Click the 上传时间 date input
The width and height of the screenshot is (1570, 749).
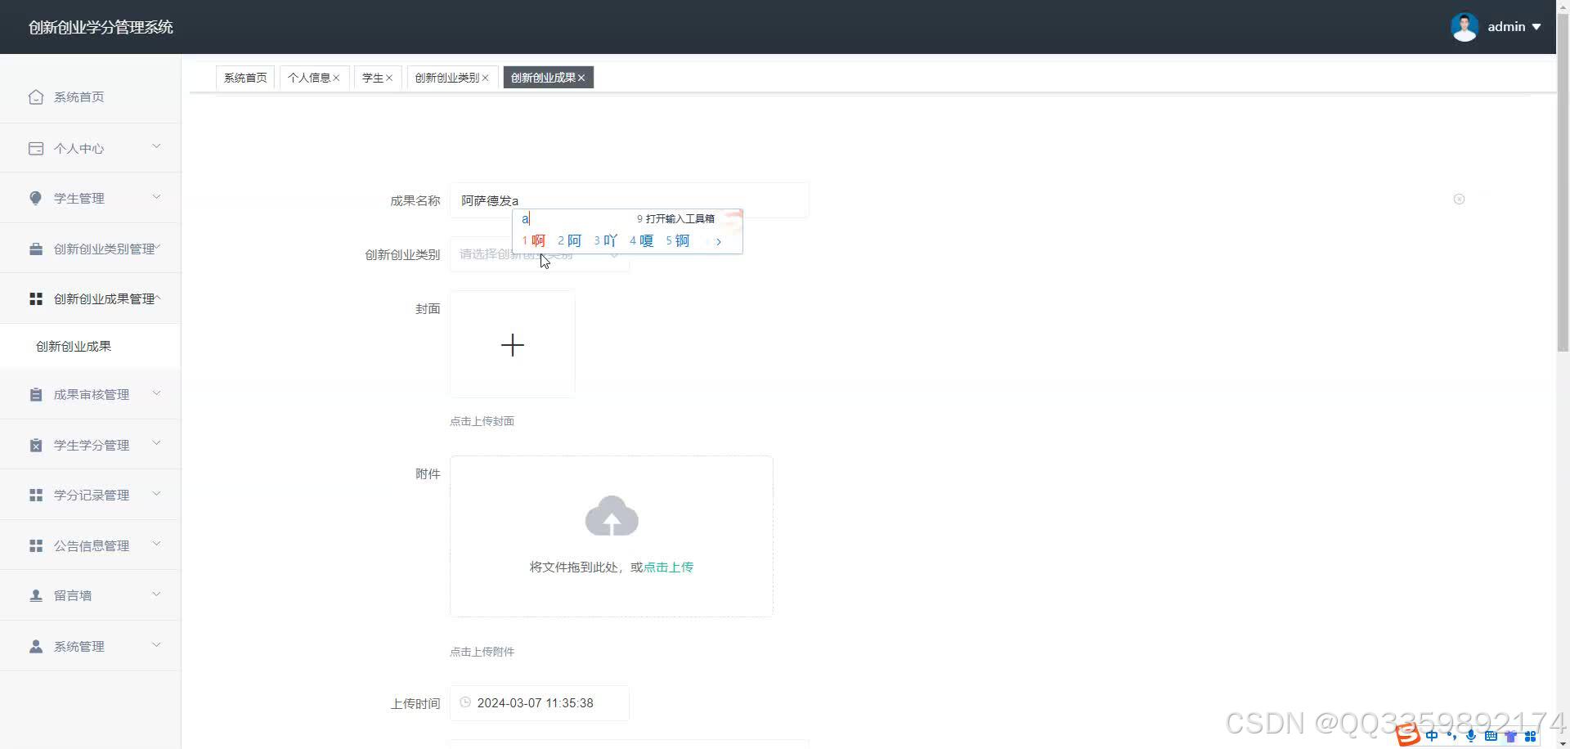pyautogui.click(x=540, y=703)
